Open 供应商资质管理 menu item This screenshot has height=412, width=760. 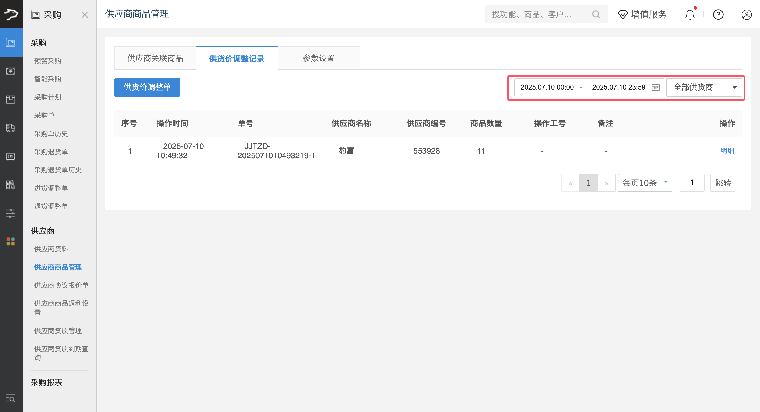click(x=58, y=331)
